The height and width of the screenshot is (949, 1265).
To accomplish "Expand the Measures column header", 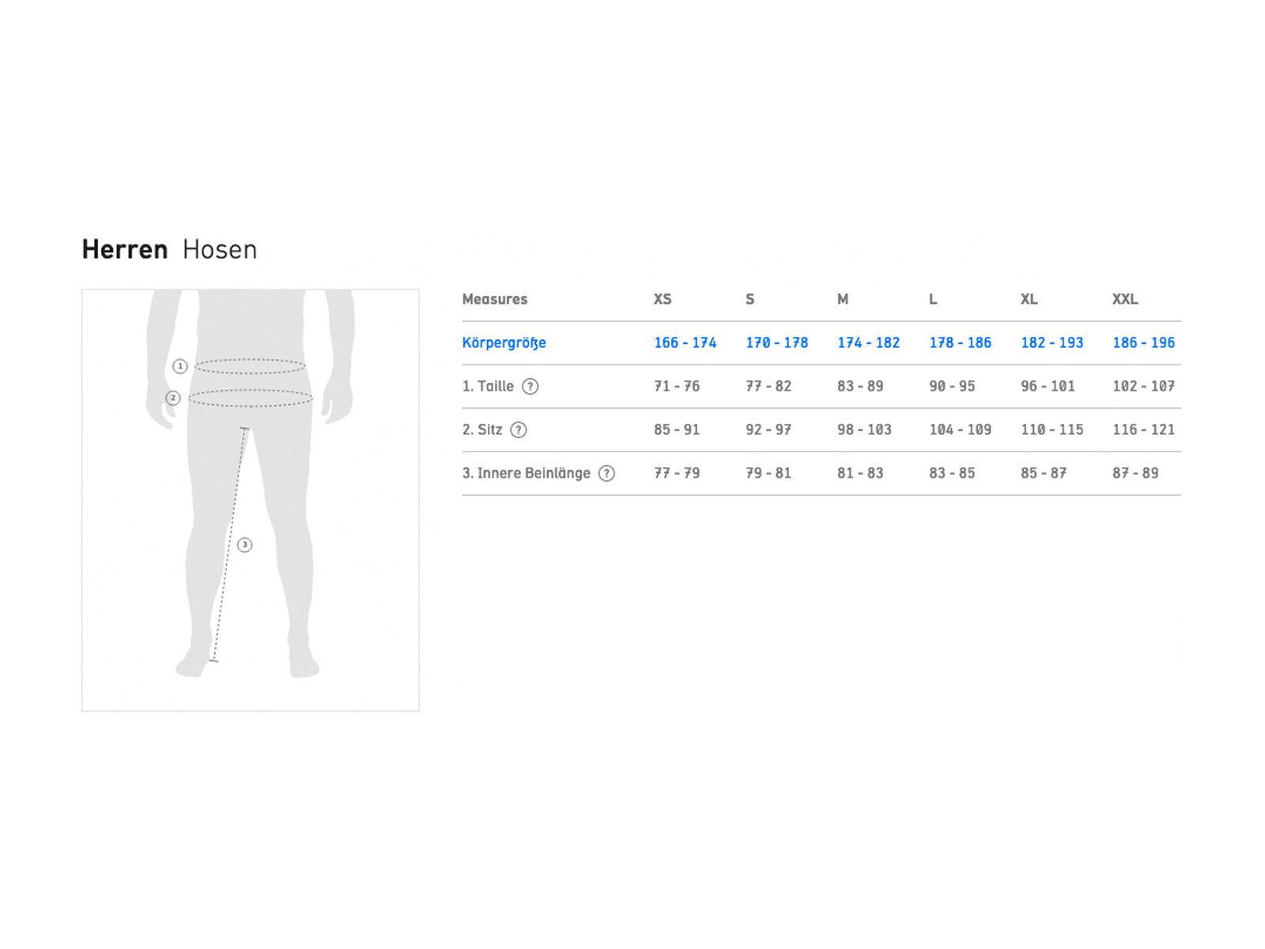I will (x=495, y=299).
